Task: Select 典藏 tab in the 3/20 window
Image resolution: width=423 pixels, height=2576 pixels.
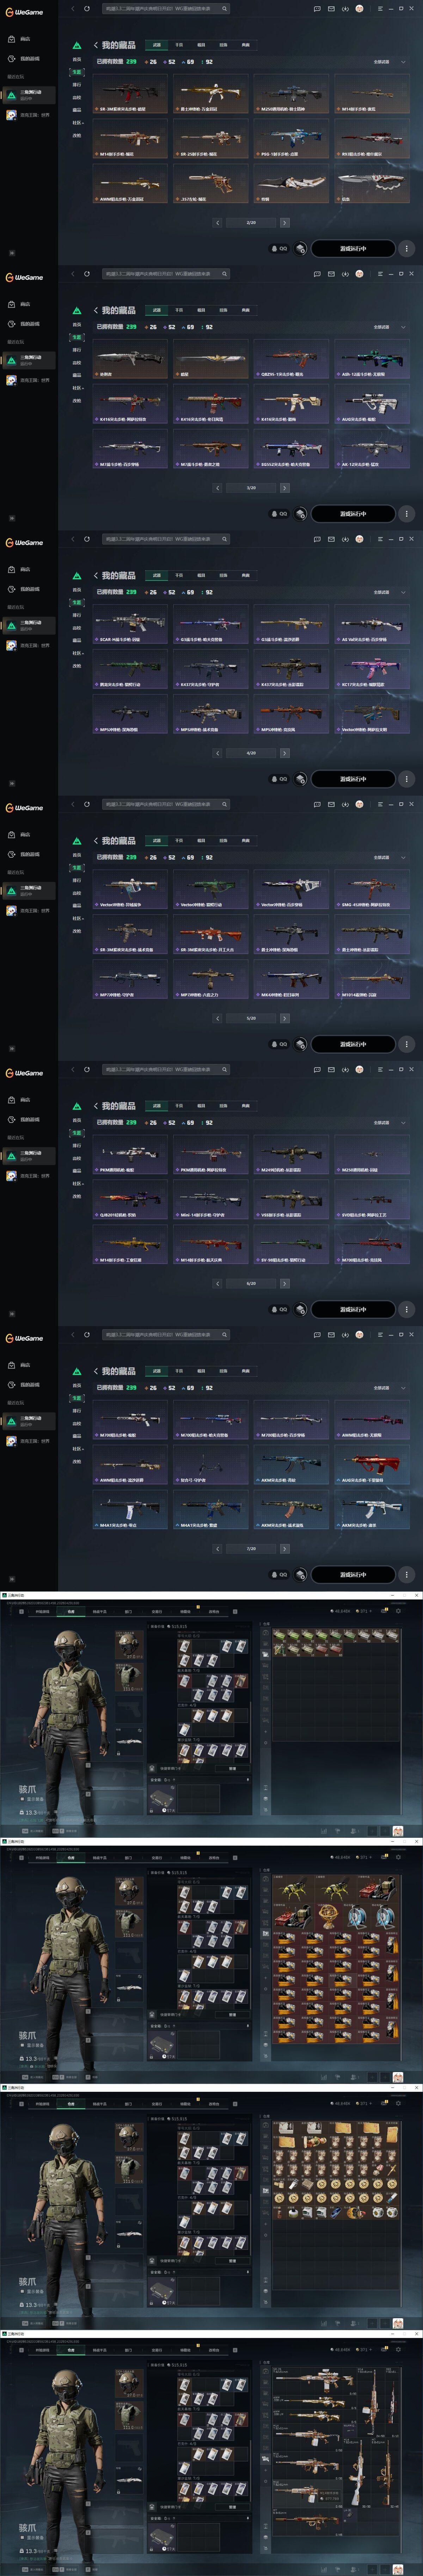Action: (x=246, y=310)
